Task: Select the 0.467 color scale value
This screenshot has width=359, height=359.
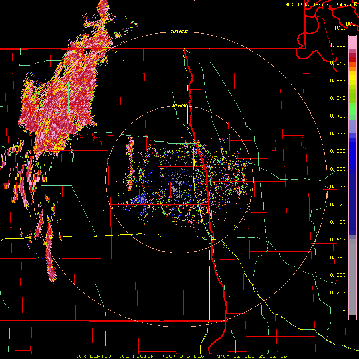Action: point(338,222)
